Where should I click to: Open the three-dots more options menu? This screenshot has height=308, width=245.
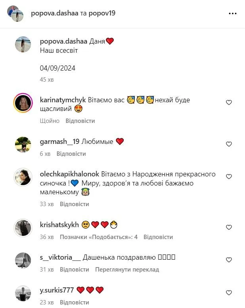[233, 13]
